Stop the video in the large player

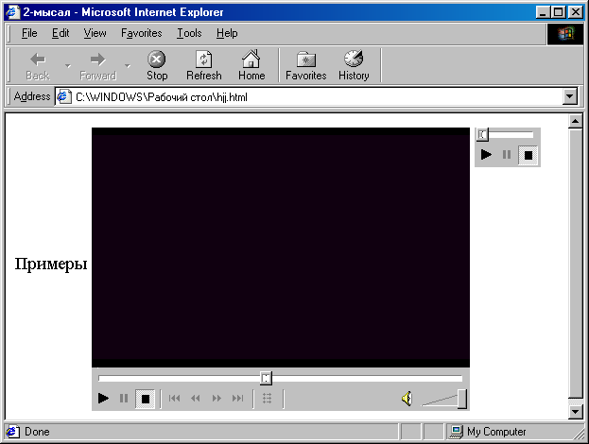coord(145,399)
